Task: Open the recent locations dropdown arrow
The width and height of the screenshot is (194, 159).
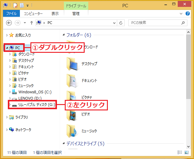Action: pos(25,23)
